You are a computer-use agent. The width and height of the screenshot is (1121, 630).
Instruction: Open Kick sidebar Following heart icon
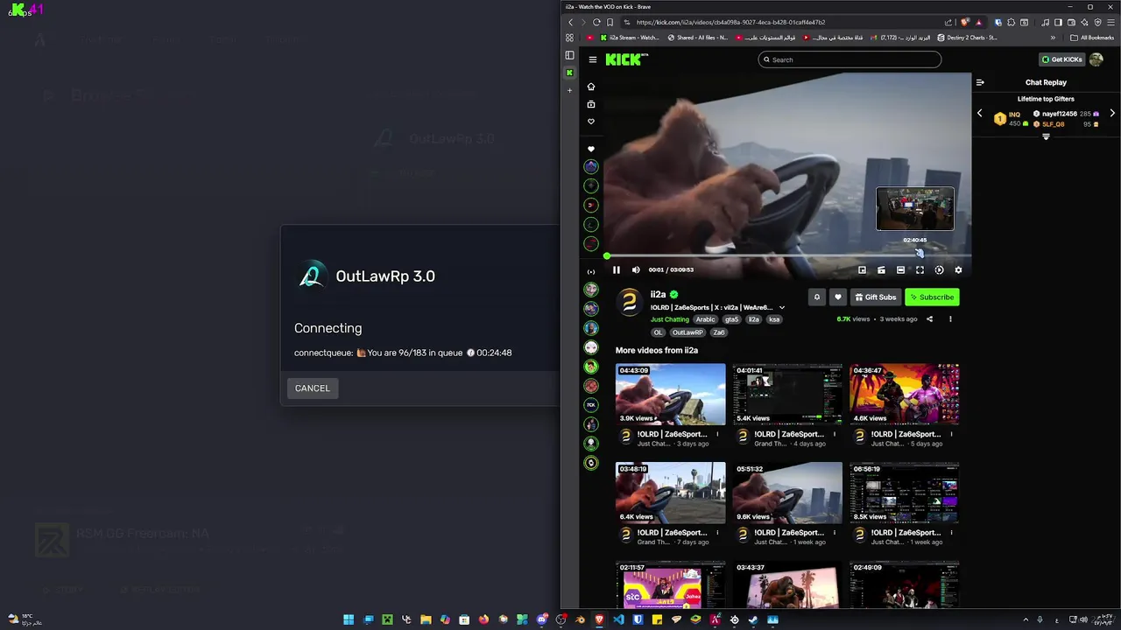pyautogui.click(x=591, y=122)
